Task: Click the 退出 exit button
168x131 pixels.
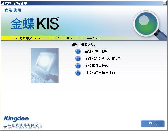Action: coord(153,123)
